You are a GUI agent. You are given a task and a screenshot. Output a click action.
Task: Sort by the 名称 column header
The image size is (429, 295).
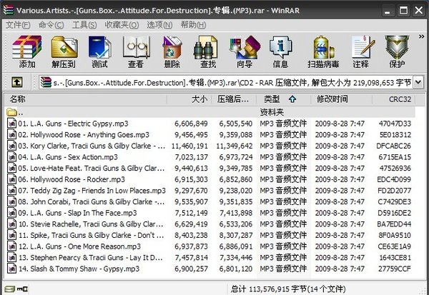point(85,99)
